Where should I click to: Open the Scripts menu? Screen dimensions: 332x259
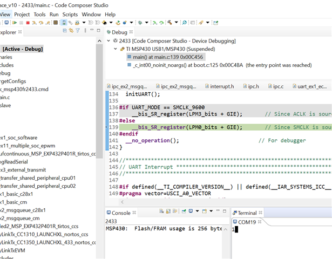point(70,14)
